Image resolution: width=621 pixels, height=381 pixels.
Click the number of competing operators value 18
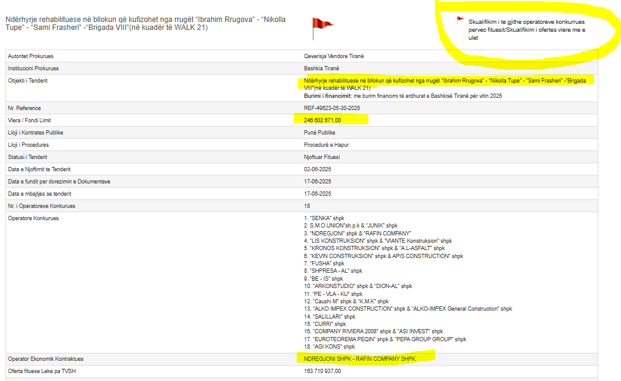(307, 206)
